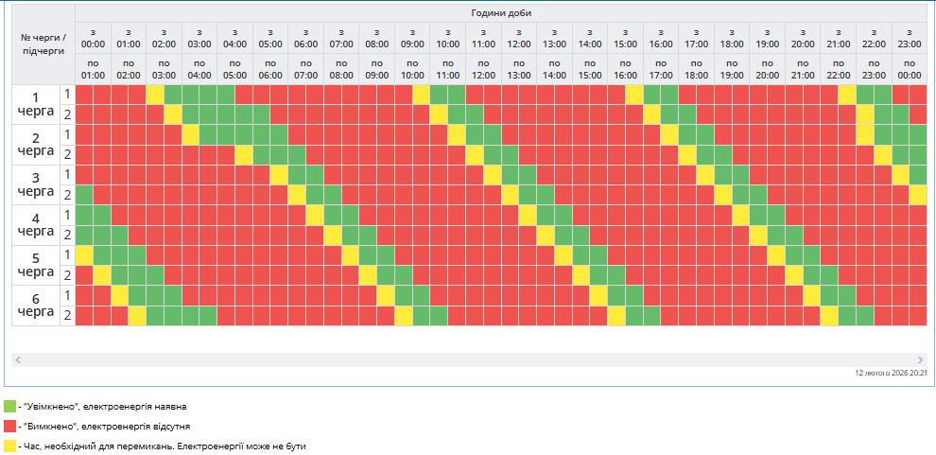Click the right arrow of horizontal scrollbar

pos(920,360)
